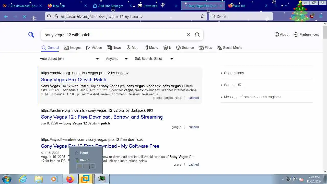List all tabs with the chevron
This screenshot has height=184, width=327.
[x=286, y=6]
